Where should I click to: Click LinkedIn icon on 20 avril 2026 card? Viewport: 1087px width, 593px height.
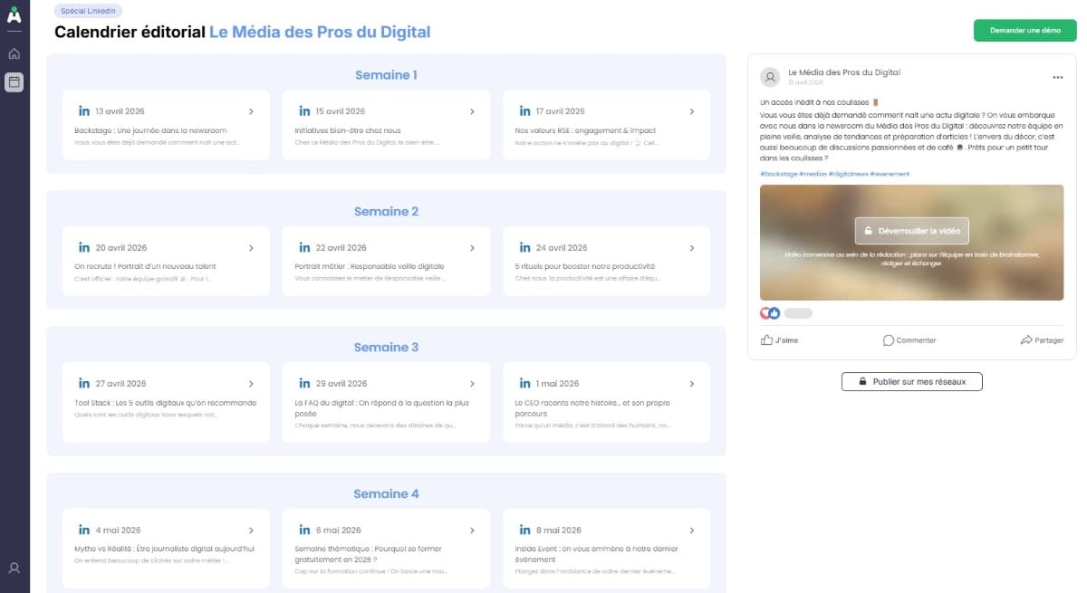[x=84, y=247]
